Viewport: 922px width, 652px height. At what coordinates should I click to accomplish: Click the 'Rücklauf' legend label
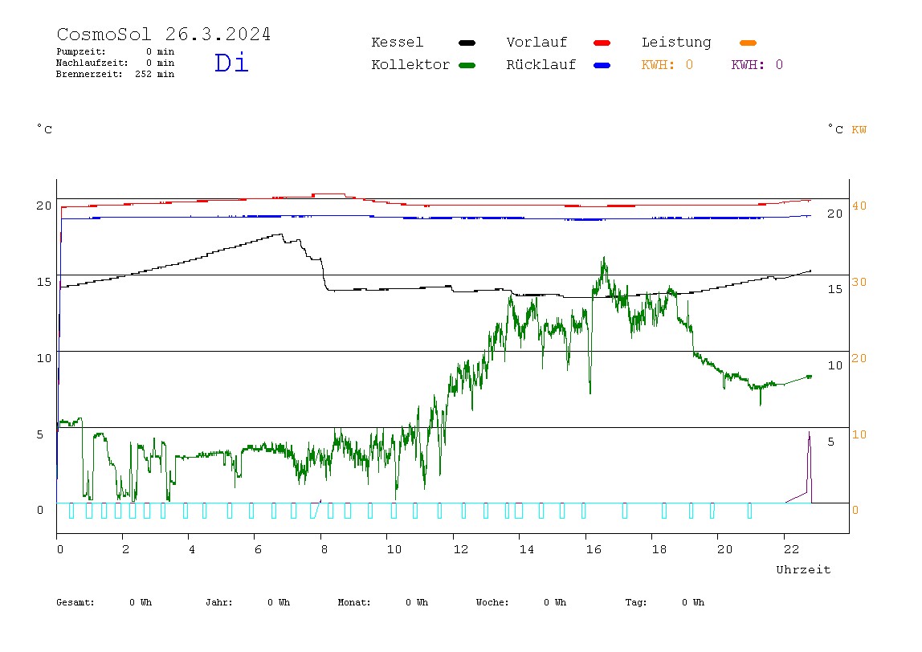(x=541, y=65)
